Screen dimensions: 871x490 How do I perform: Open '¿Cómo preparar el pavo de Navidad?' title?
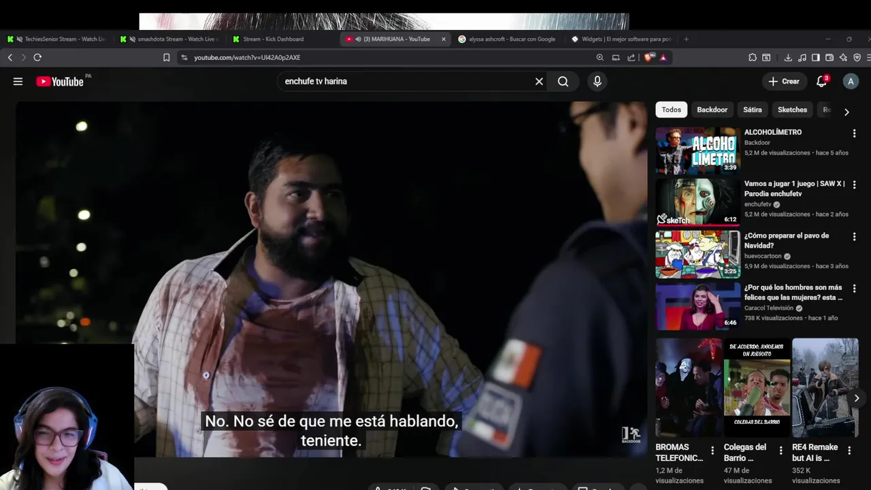click(x=787, y=240)
